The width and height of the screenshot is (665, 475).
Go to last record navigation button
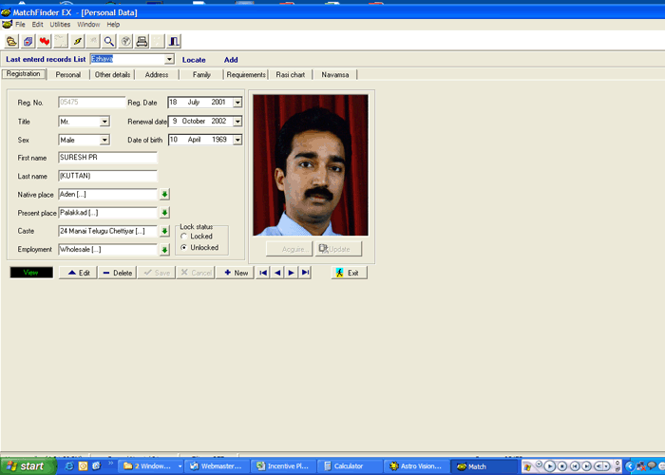[x=305, y=273]
